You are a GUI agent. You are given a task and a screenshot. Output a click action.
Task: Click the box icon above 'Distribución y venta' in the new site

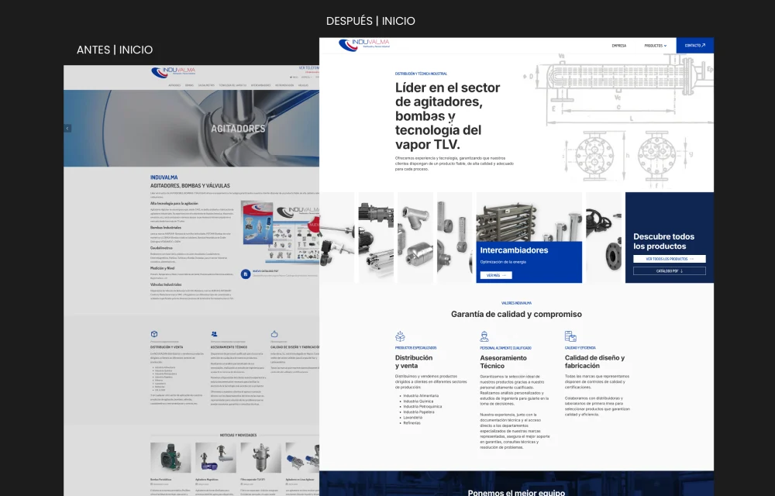[x=401, y=336]
